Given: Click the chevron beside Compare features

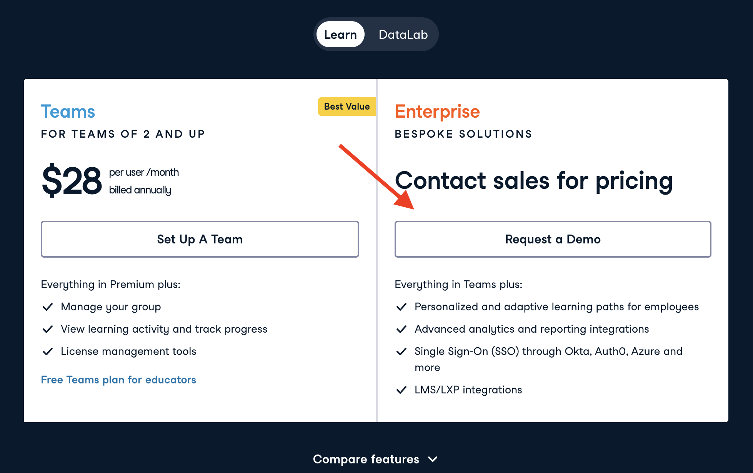Looking at the screenshot, I should pos(433,459).
